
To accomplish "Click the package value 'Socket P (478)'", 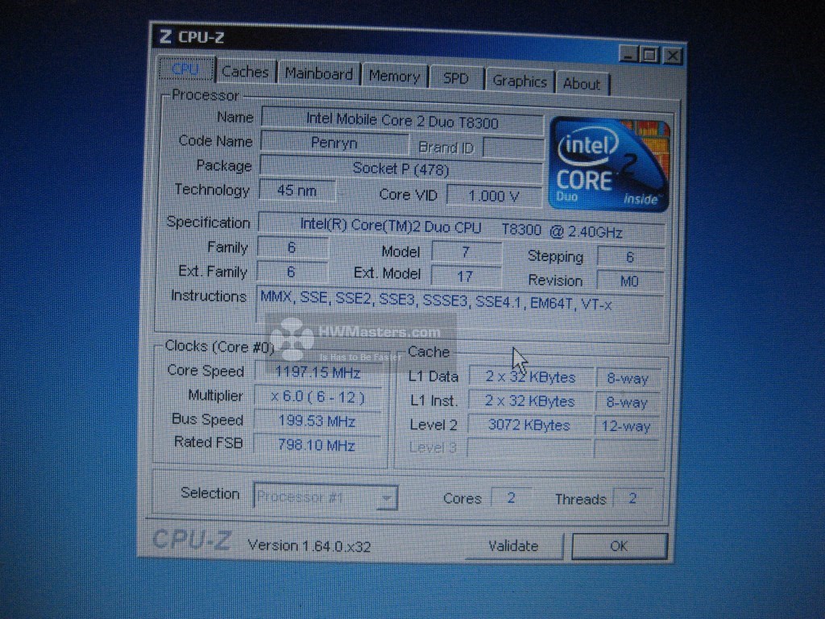I will coord(400,168).
